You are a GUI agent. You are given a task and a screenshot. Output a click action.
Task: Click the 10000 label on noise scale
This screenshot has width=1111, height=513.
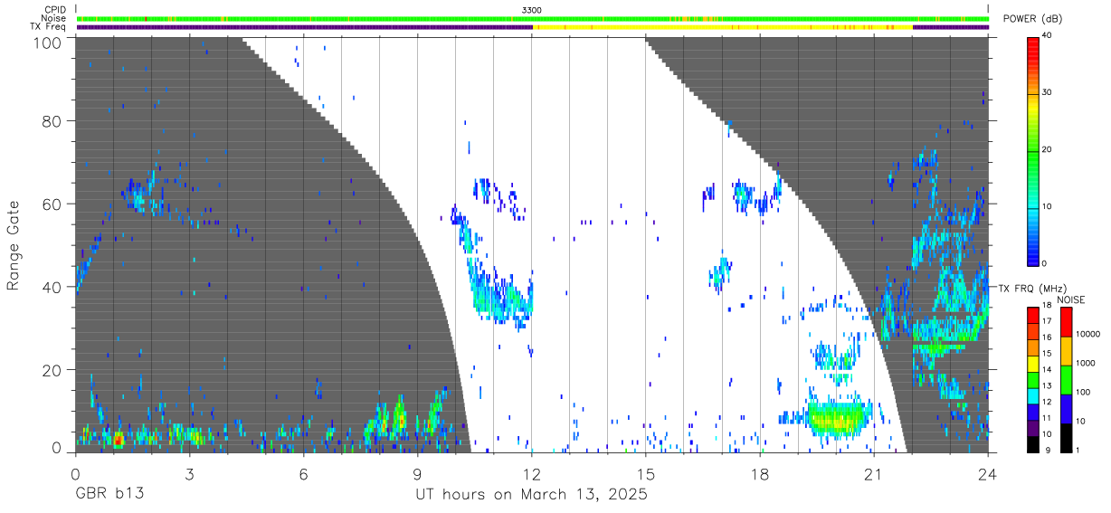pos(1087,334)
